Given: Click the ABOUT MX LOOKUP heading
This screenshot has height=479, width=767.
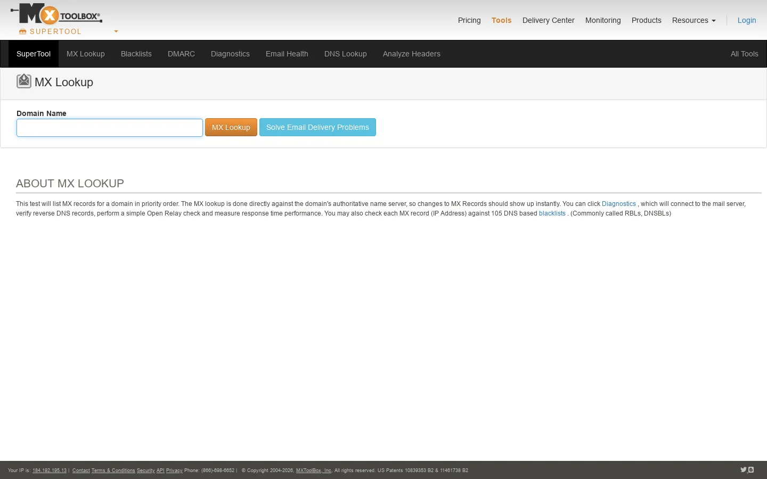Looking at the screenshot, I should (70, 184).
